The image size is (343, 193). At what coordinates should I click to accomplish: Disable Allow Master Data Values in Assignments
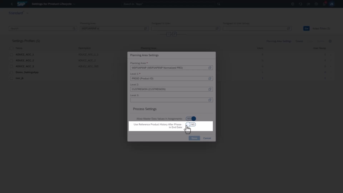[x=191, y=118]
